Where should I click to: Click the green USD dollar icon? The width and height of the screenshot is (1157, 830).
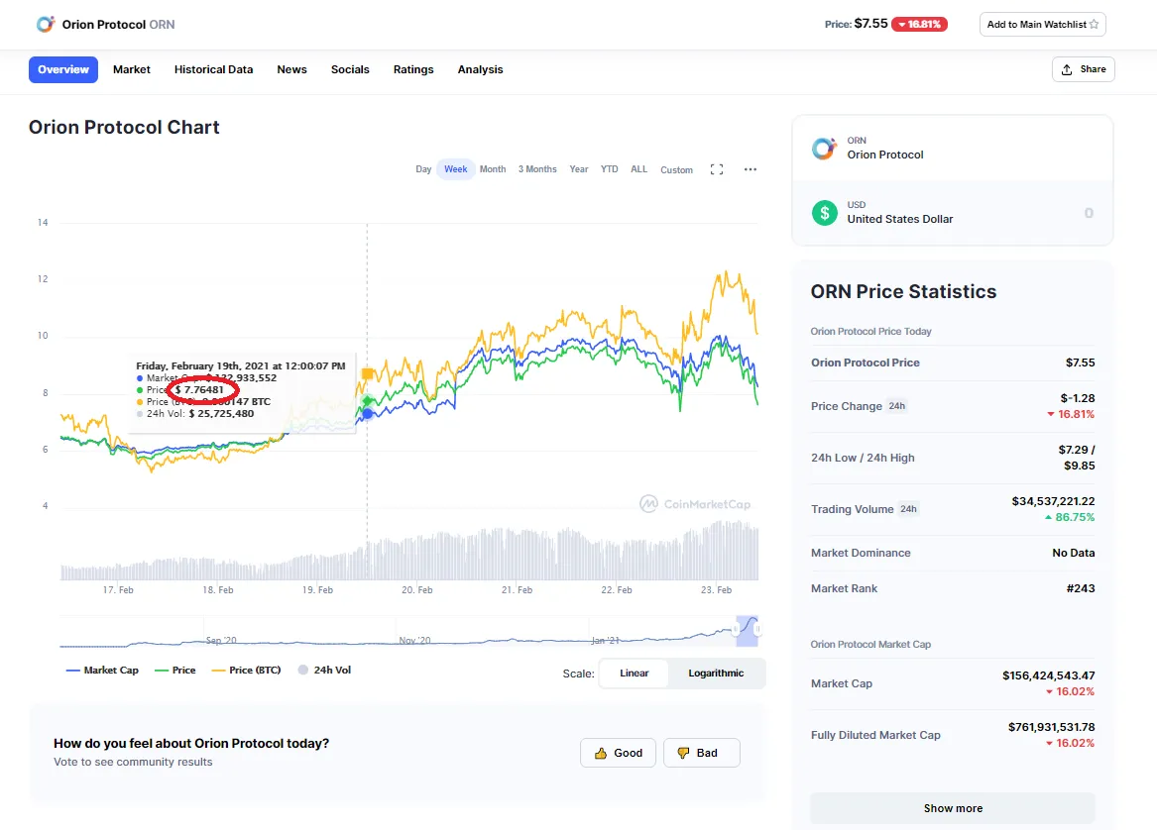(x=824, y=213)
